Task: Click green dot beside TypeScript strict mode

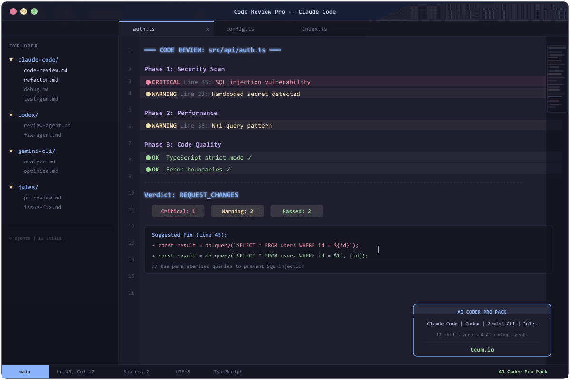Action: click(x=148, y=158)
